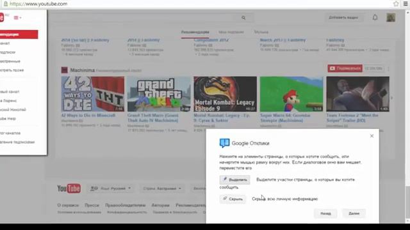Screen dimensions: 410x230
Task: Click the Machinima subscriber count badge
Action: pyautogui.click(x=373, y=68)
